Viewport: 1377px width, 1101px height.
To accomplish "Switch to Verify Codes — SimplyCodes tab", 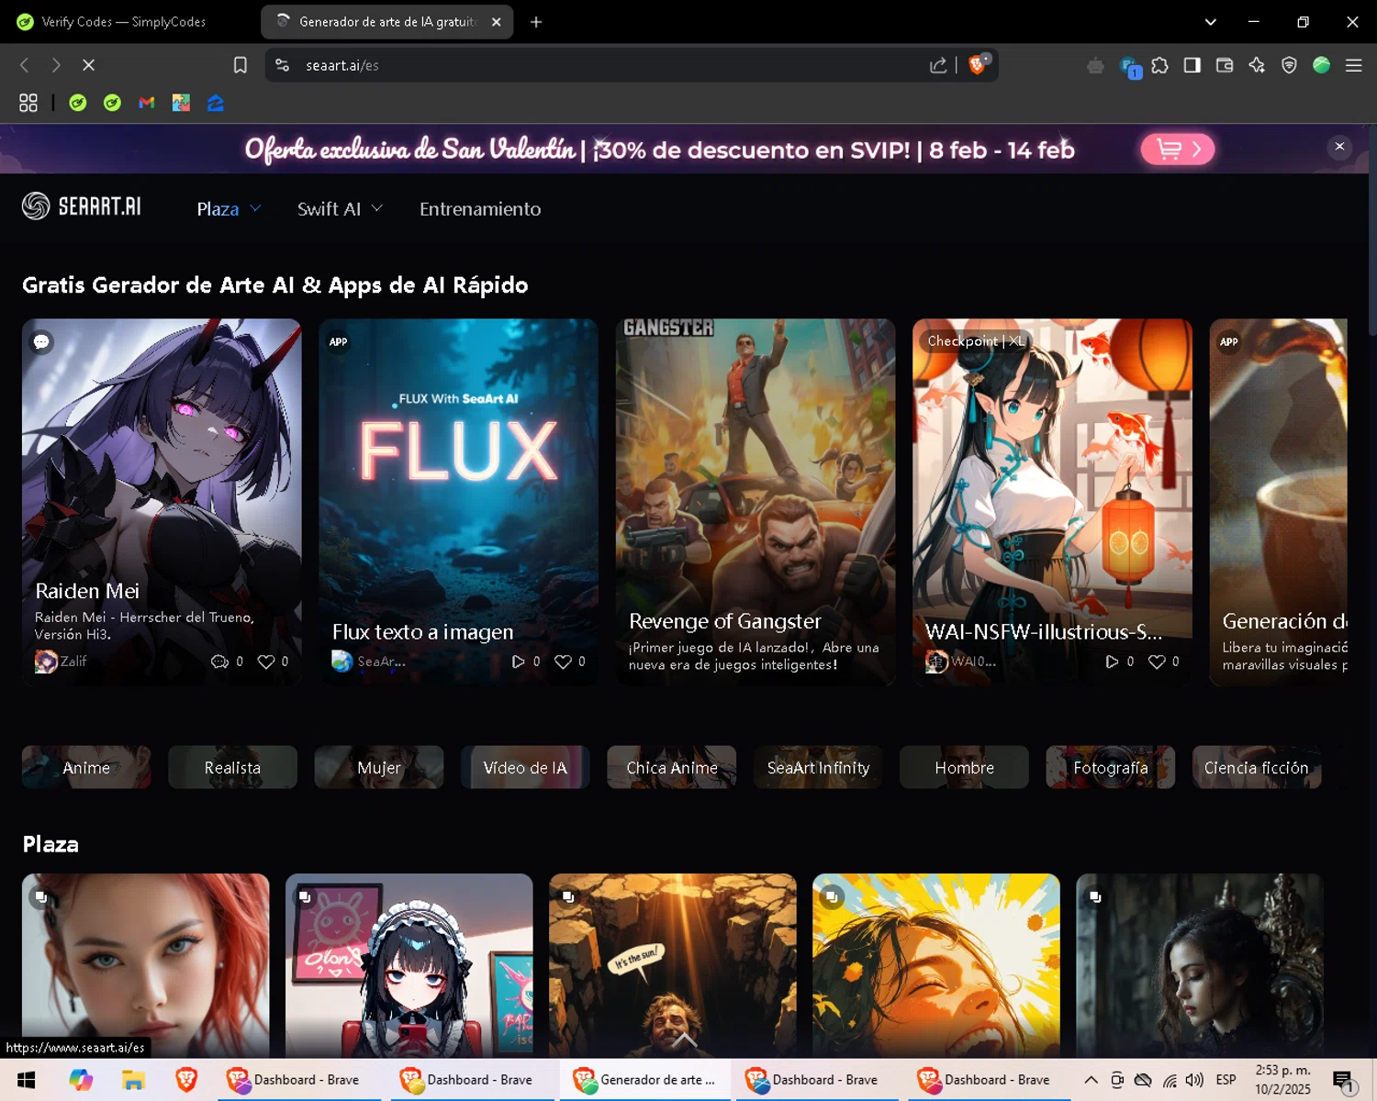I will point(125,22).
